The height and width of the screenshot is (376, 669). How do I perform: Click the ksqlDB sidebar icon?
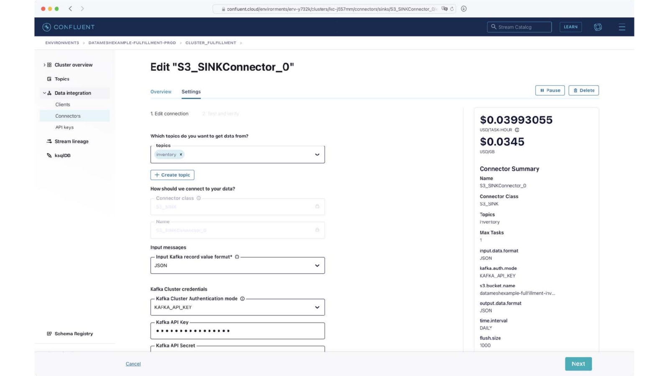[x=49, y=155]
